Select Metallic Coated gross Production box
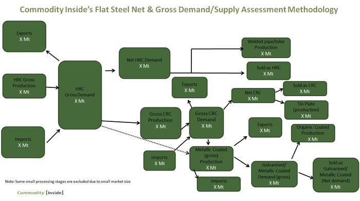 click(x=211, y=159)
